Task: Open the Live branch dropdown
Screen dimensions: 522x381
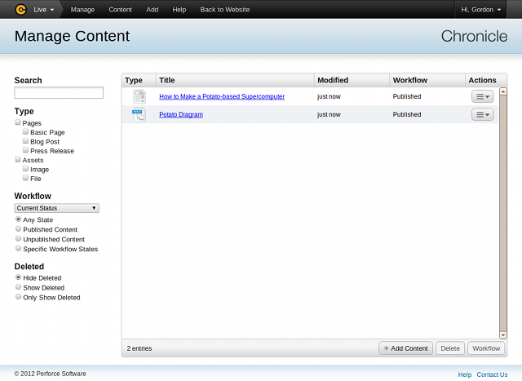Action: click(44, 10)
